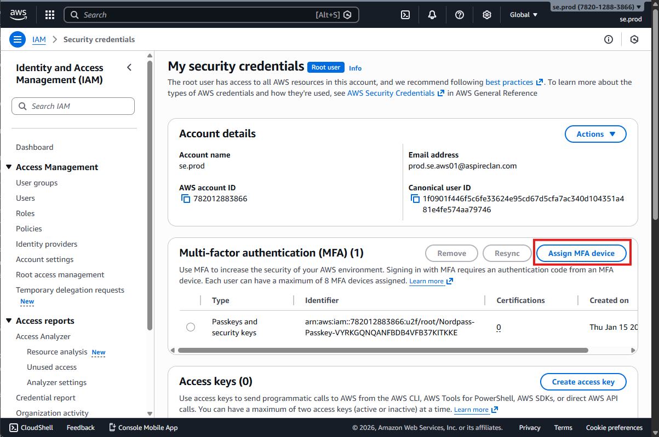The height and width of the screenshot is (437, 659).
Task: Click the Assign MFA device button
Action: [580, 253]
